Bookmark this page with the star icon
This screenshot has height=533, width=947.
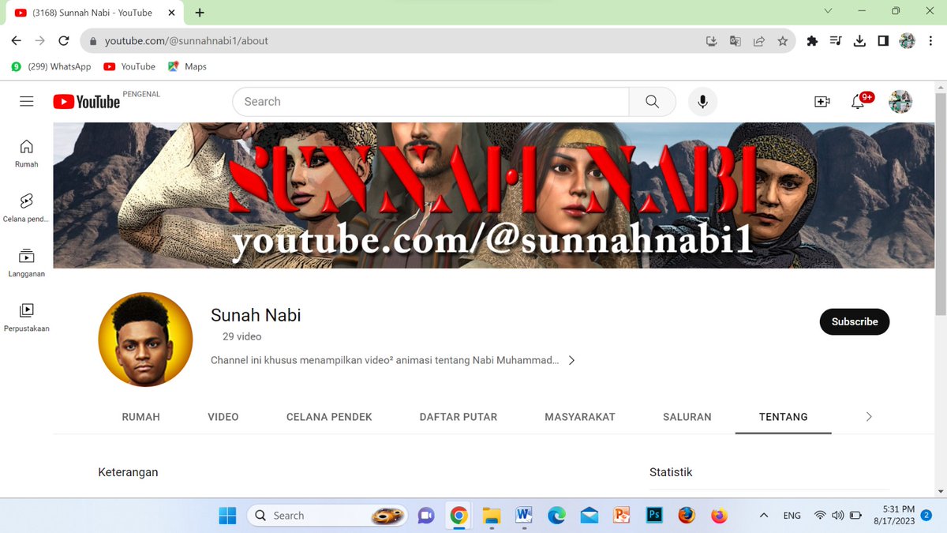(x=782, y=41)
